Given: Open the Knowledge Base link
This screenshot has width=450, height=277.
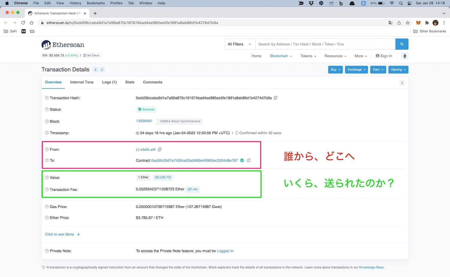Looking at the screenshot, I should 371,267.
